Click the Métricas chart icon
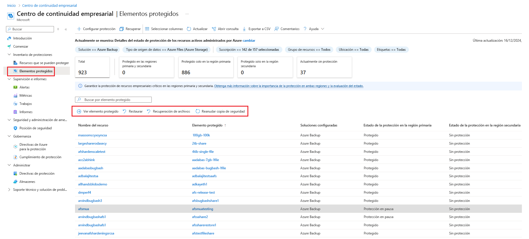Image resolution: width=529 pixels, height=239 pixels. click(15, 96)
